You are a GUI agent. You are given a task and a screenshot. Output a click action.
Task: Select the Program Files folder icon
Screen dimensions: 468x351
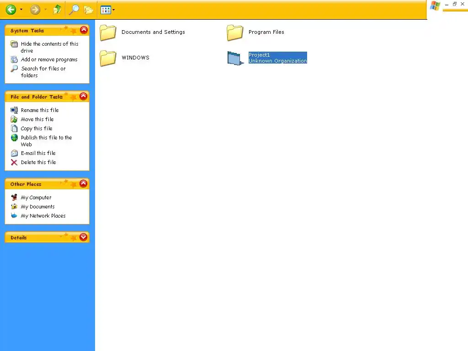[235, 32]
